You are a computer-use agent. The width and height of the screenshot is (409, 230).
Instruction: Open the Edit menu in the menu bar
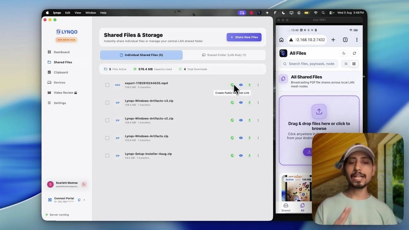click(68, 13)
